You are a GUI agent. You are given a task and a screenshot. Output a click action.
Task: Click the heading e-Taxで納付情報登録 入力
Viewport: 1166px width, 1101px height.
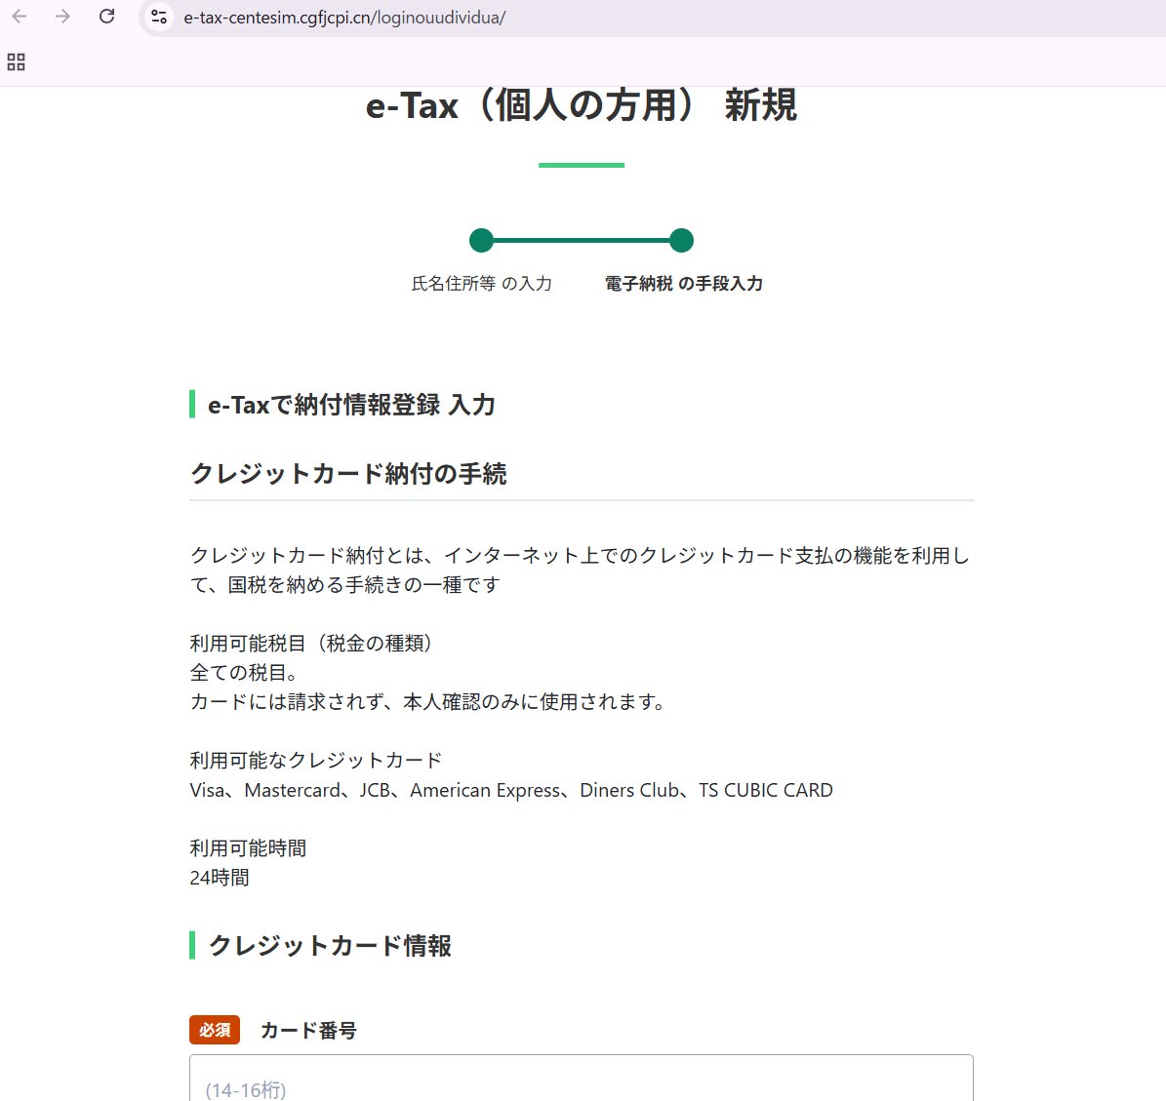[351, 405]
